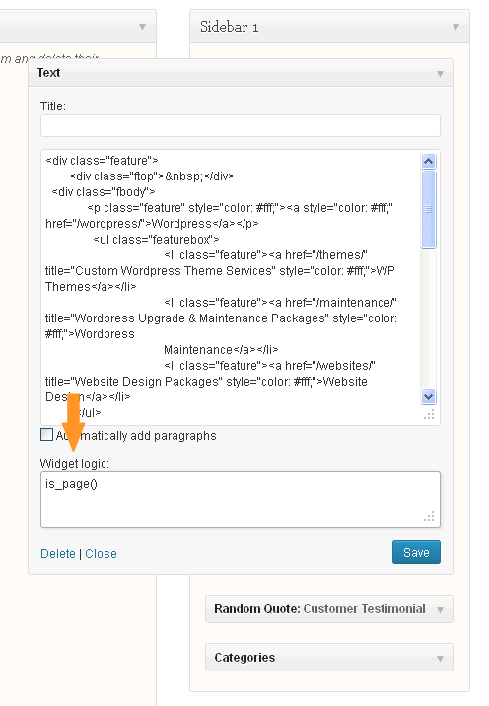Click the Widget logic resize grip
489x706 pixels.
click(x=429, y=516)
